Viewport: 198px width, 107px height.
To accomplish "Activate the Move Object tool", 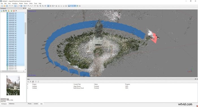I will coord(25,6).
